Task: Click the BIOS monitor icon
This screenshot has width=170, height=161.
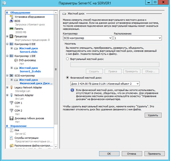Action: coord(11,21)
